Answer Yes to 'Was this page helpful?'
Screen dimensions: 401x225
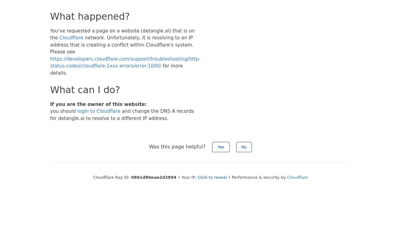tap(221, 147)
